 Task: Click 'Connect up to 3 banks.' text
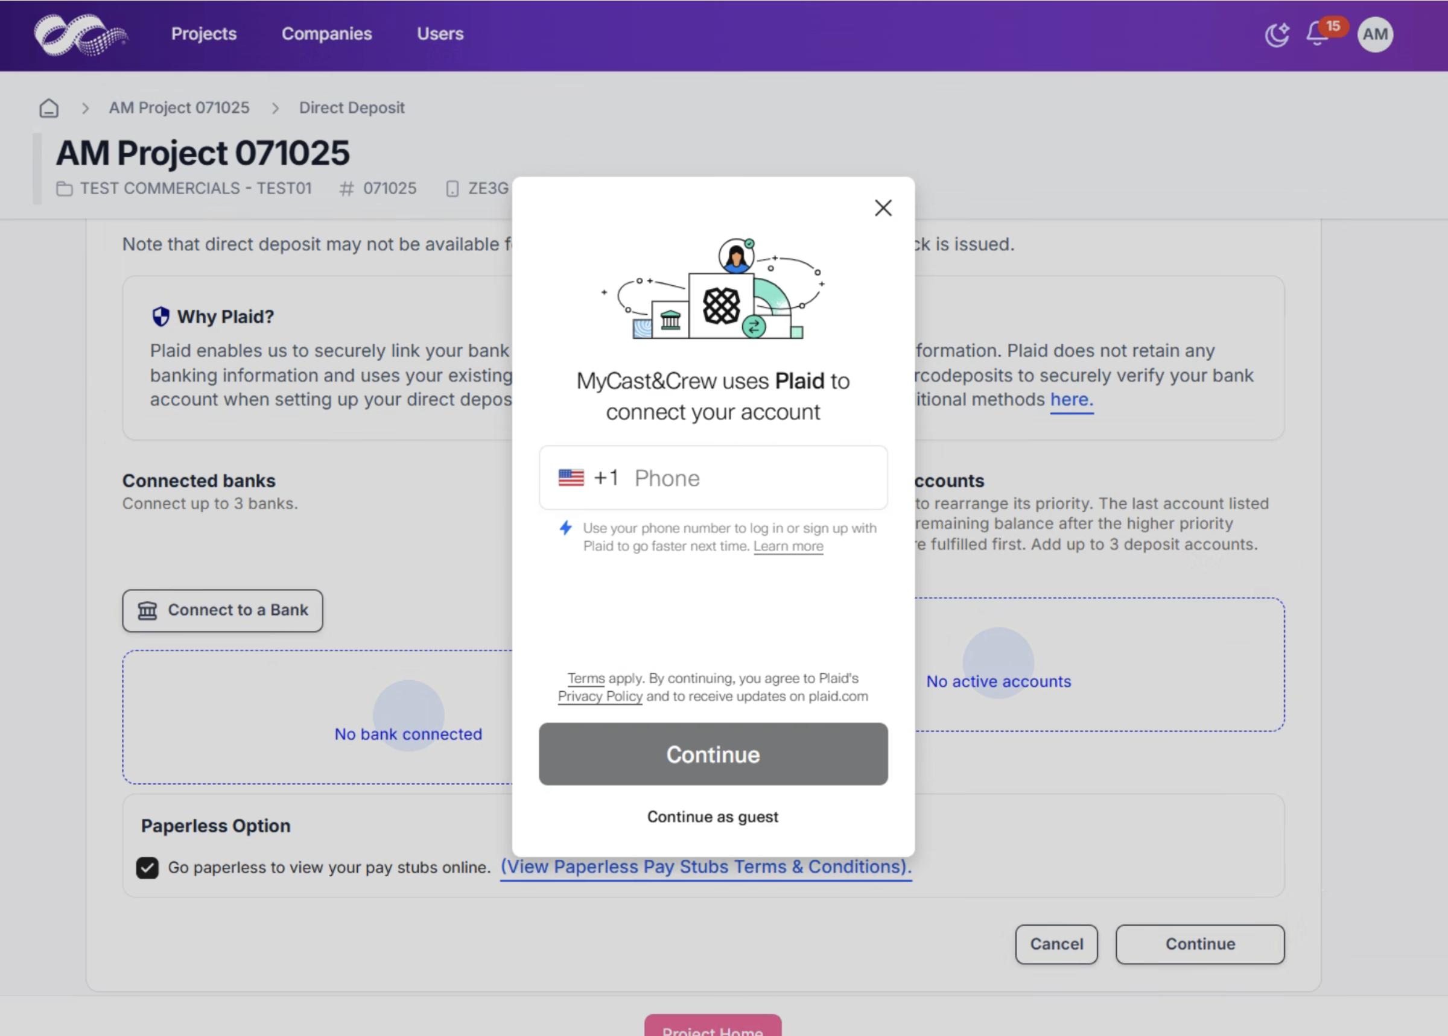coord(211,504)
